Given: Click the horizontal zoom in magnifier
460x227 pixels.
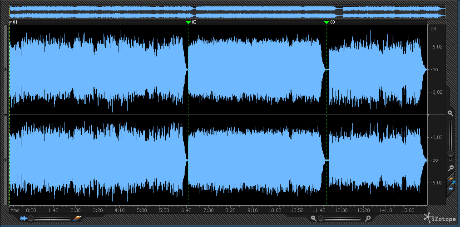Looking at the screenshot, I should [x=368, y=218].
